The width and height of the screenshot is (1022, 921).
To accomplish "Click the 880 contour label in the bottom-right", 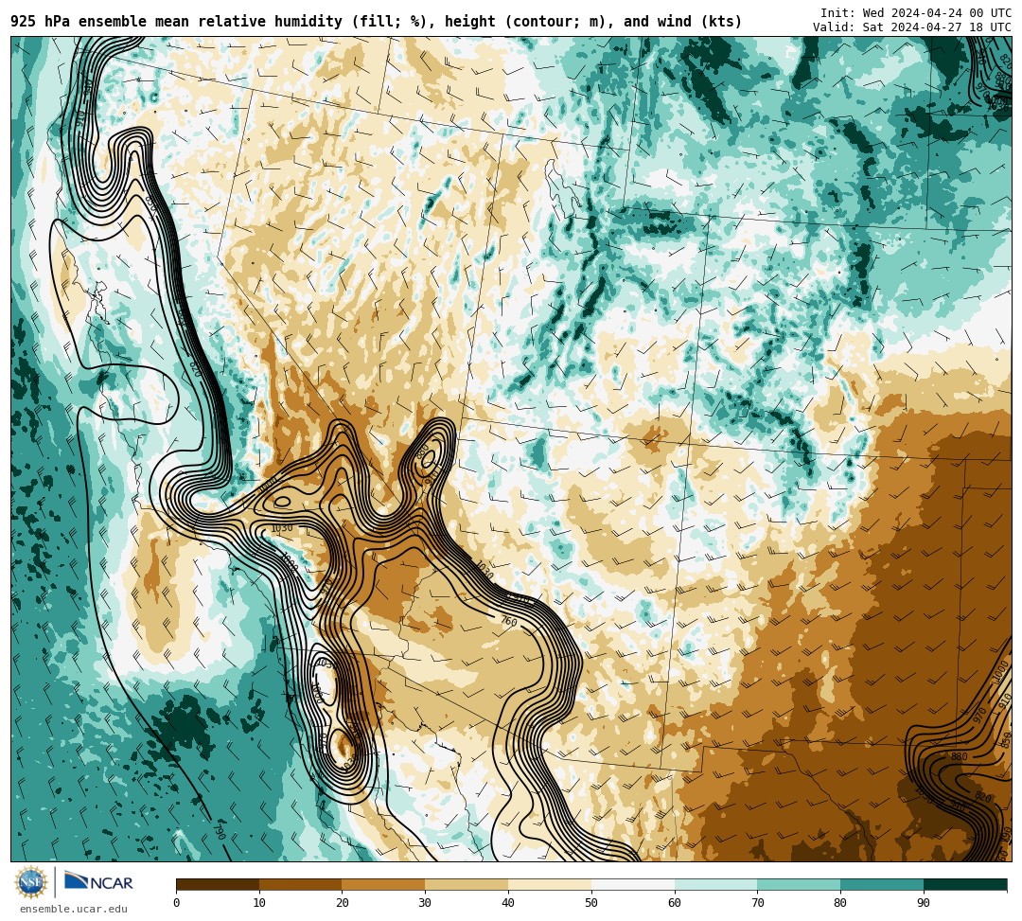I will click(959, 756).
